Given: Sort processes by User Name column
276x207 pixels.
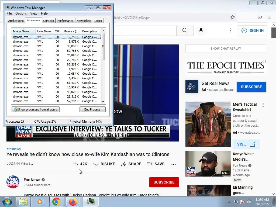Looking at the screenshot, I should pyautogui.click(x=44, y=31).
